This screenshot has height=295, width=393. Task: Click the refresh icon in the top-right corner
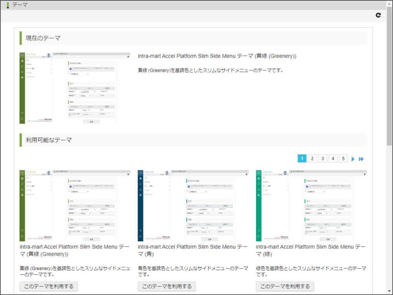tap(378, 15)
